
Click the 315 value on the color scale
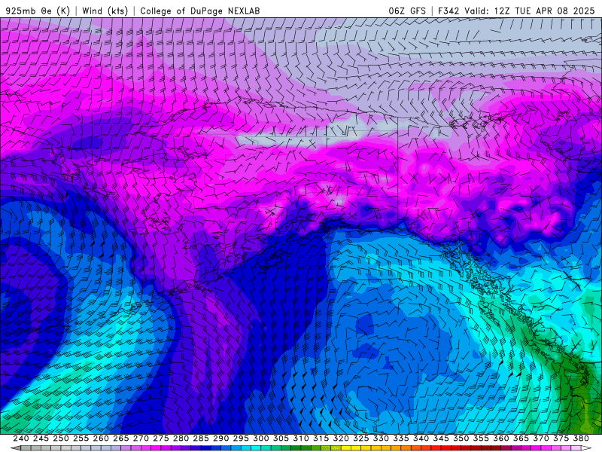pyautogui.click(x=321, y=438)
